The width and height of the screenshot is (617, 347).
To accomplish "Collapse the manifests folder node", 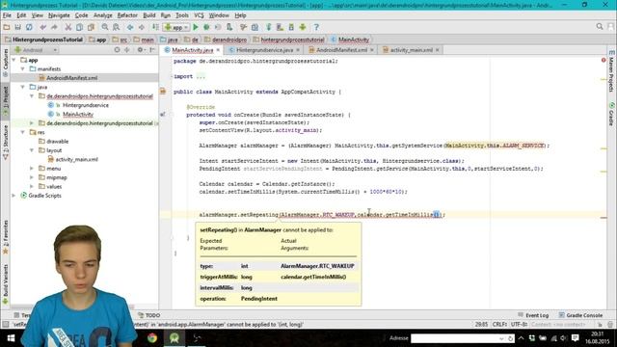I will [23, 68].
